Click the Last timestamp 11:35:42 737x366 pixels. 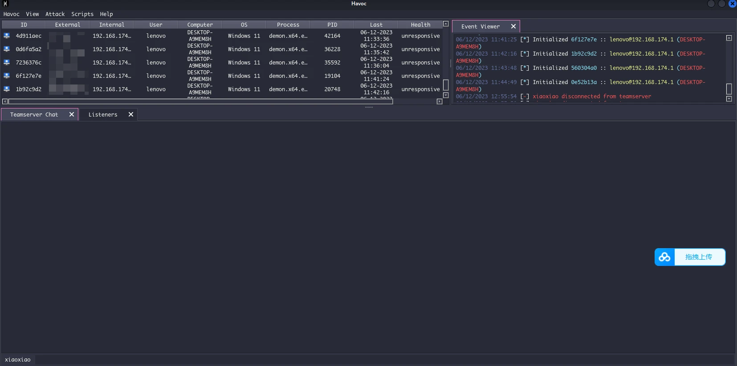coord(376,52)
